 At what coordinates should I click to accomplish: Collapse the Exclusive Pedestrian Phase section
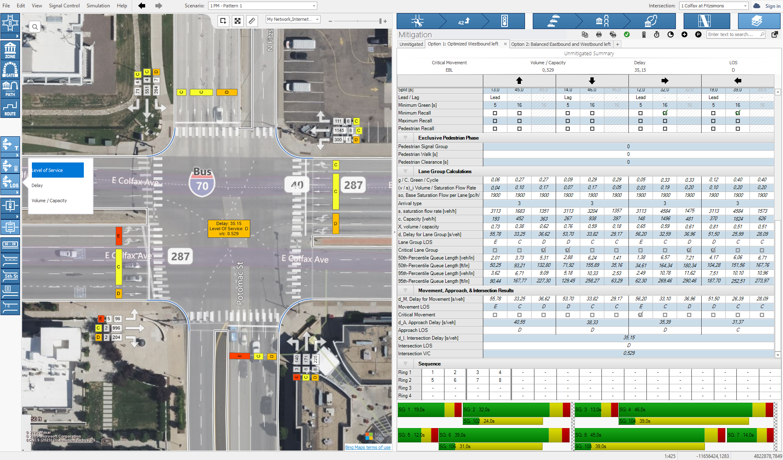pyautogui.click(x=405, y=138)
